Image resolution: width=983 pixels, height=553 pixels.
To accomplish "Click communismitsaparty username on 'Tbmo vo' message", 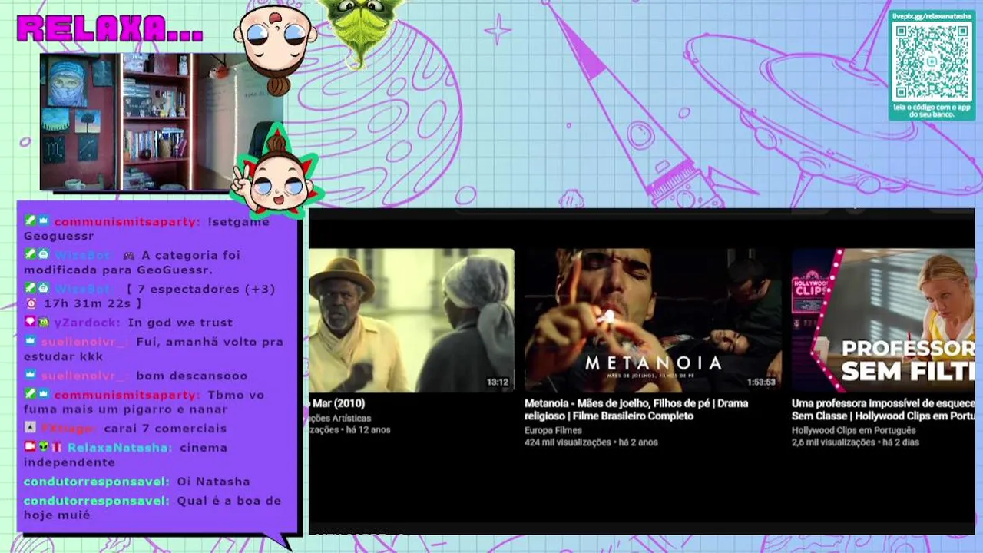I will pyautogui.click(x=127, y=395).
